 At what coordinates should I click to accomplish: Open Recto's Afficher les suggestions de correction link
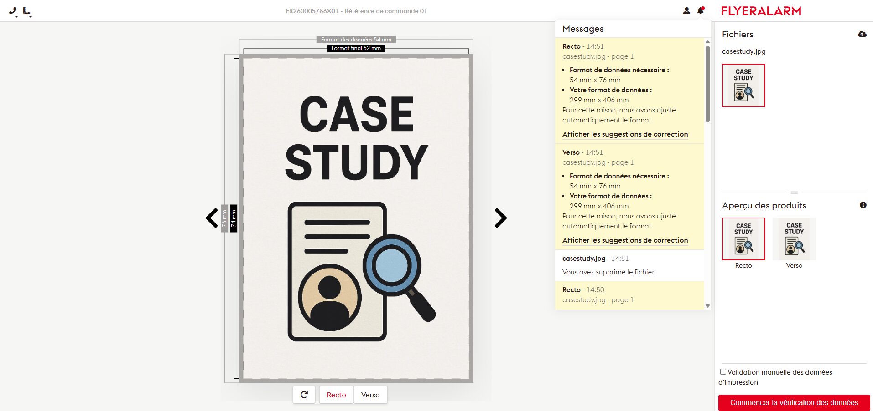[625, 134]
